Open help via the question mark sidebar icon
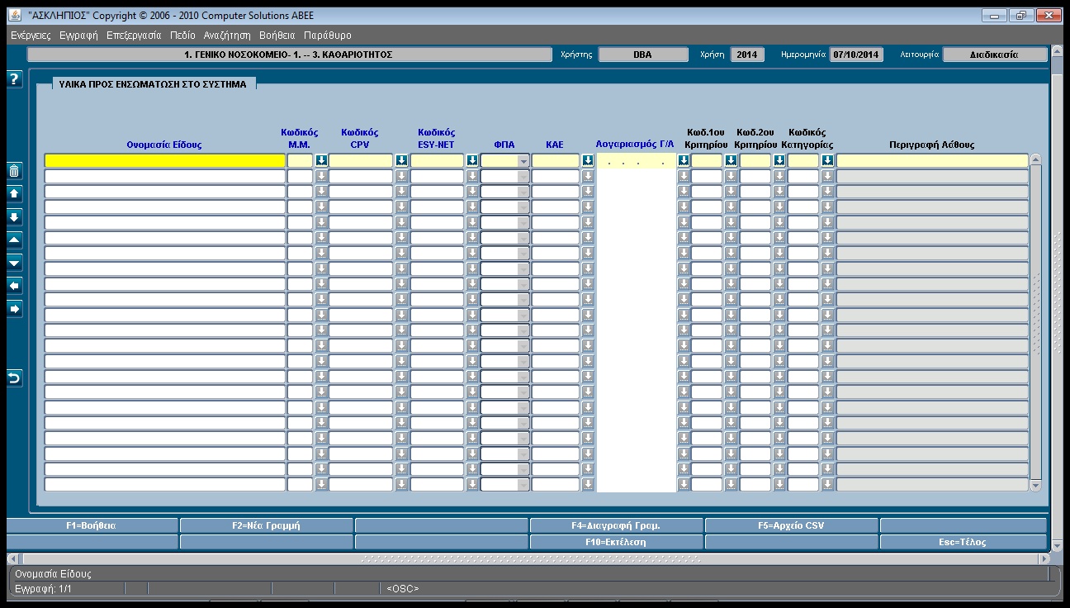 (14, 78)
